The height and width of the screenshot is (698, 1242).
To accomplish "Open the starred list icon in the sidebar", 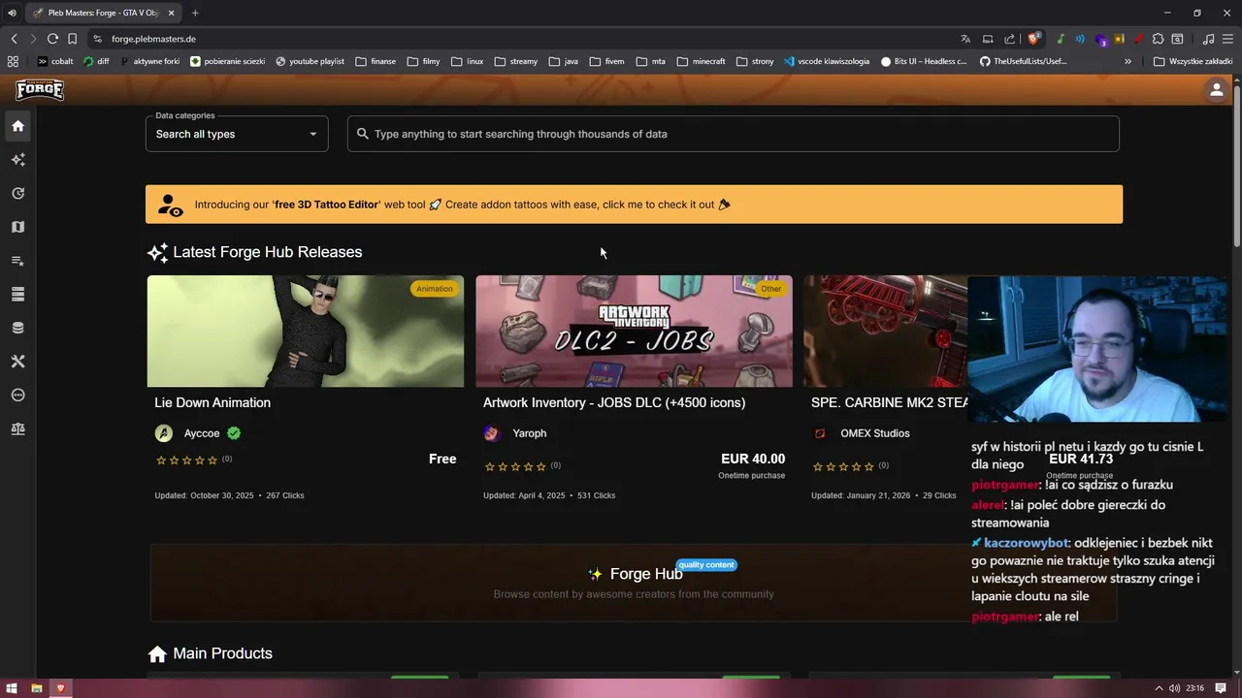I will [x=17, y=261].
